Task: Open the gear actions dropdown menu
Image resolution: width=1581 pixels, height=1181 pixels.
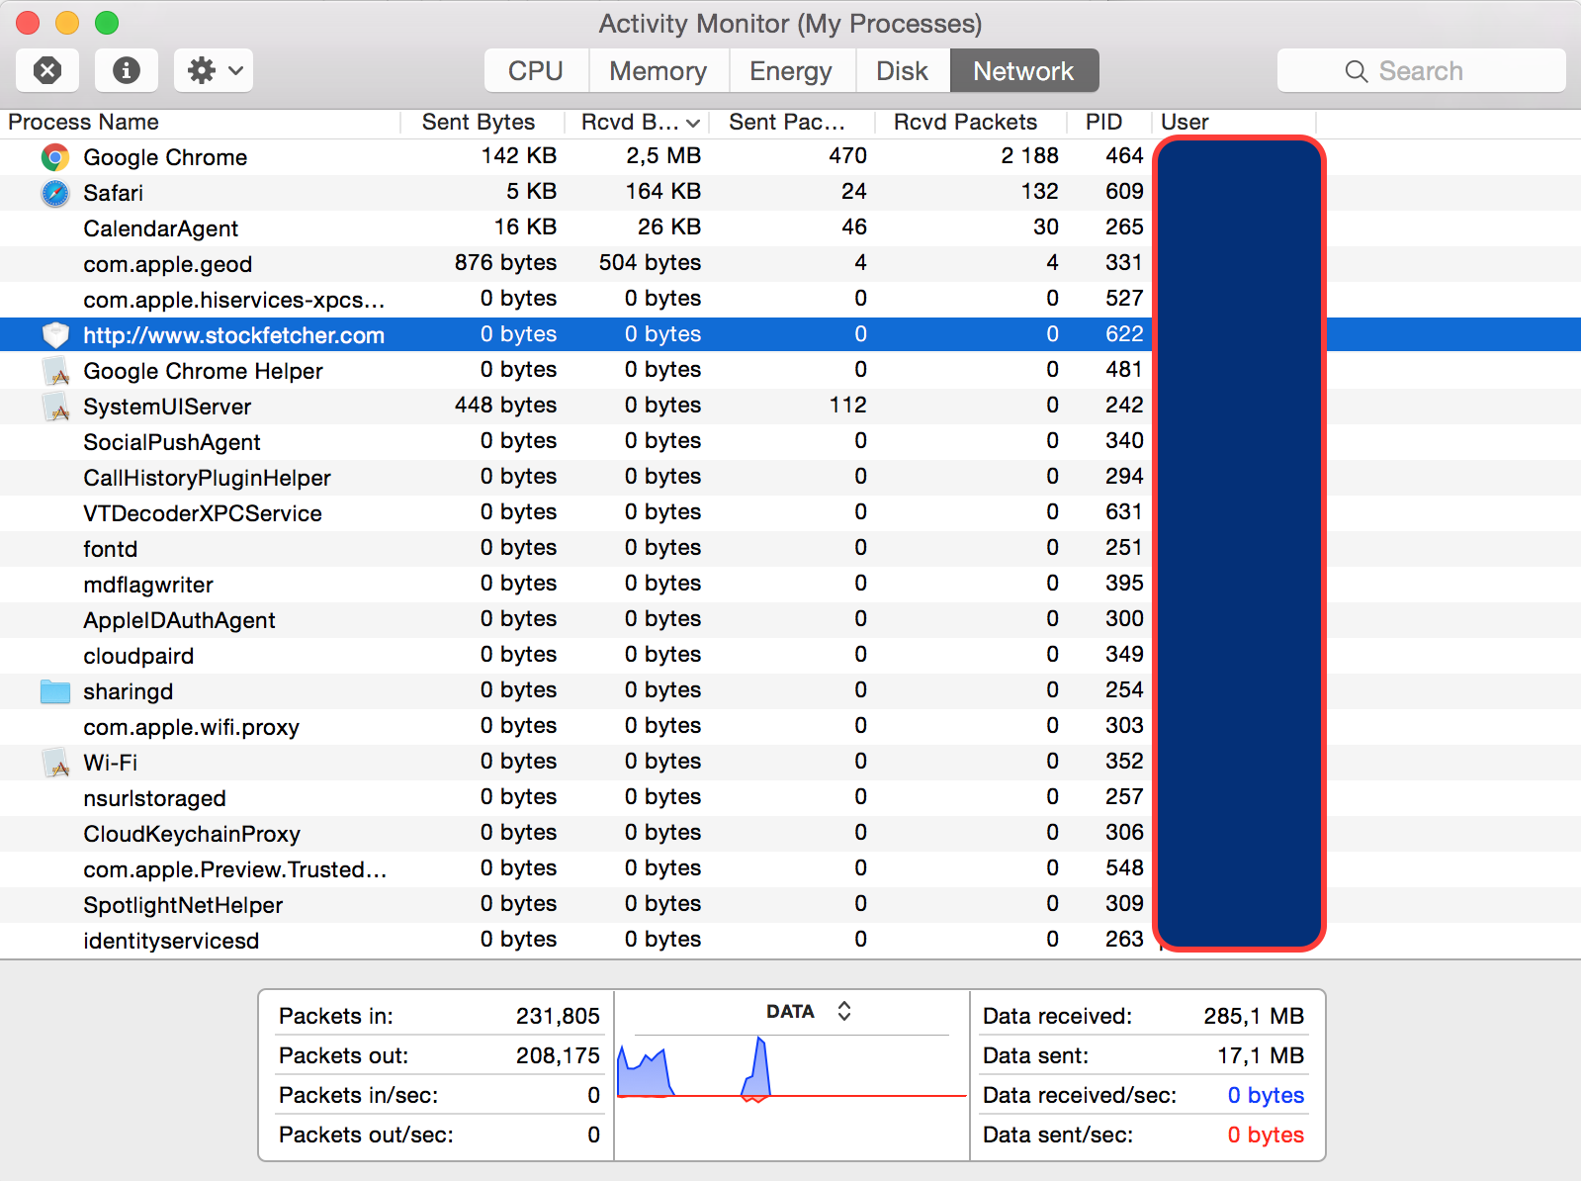Action: (214, 70)
